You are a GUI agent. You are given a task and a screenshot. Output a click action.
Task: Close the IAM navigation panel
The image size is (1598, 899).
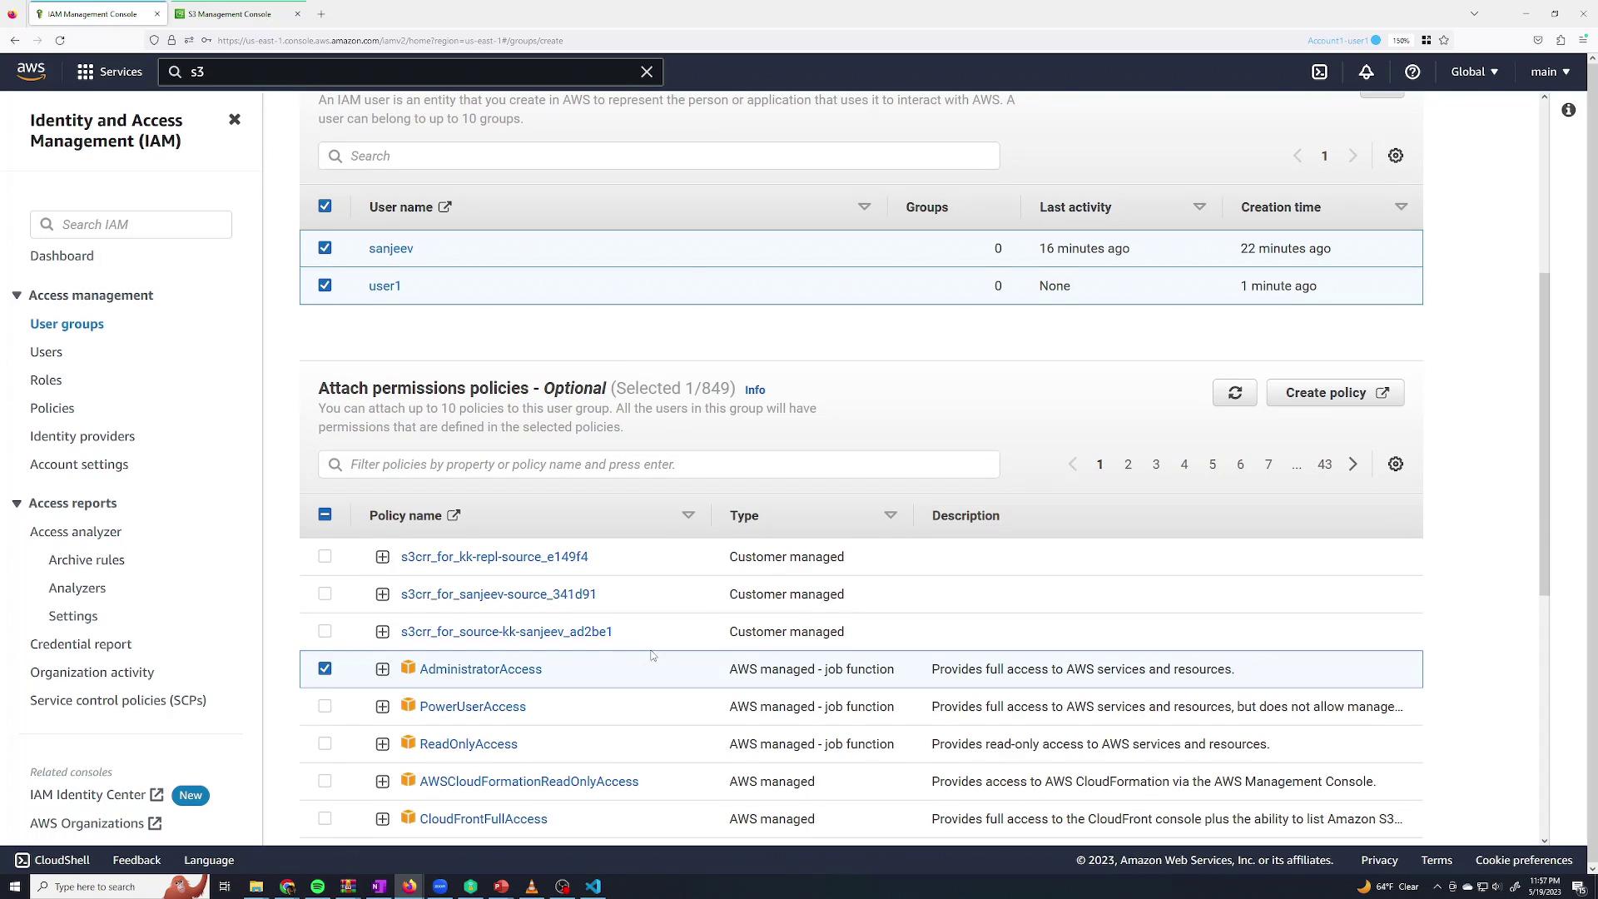click(235, 120)
